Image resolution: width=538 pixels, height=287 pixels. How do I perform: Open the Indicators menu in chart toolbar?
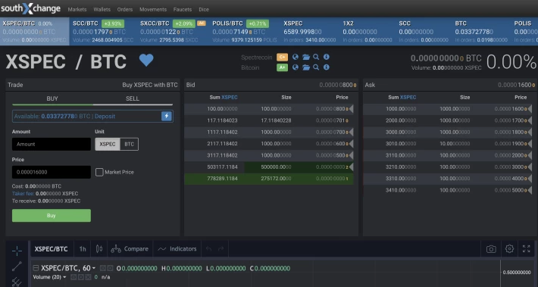click(177, 249)
